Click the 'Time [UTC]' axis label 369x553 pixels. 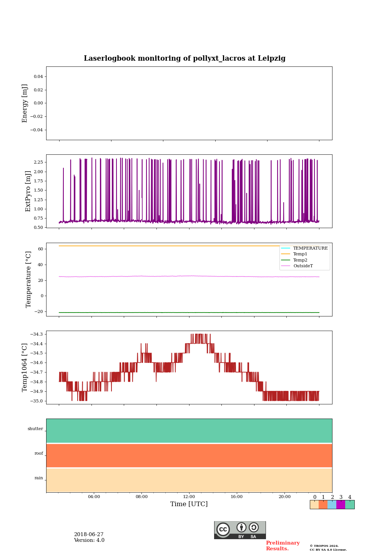click(189, 504)
